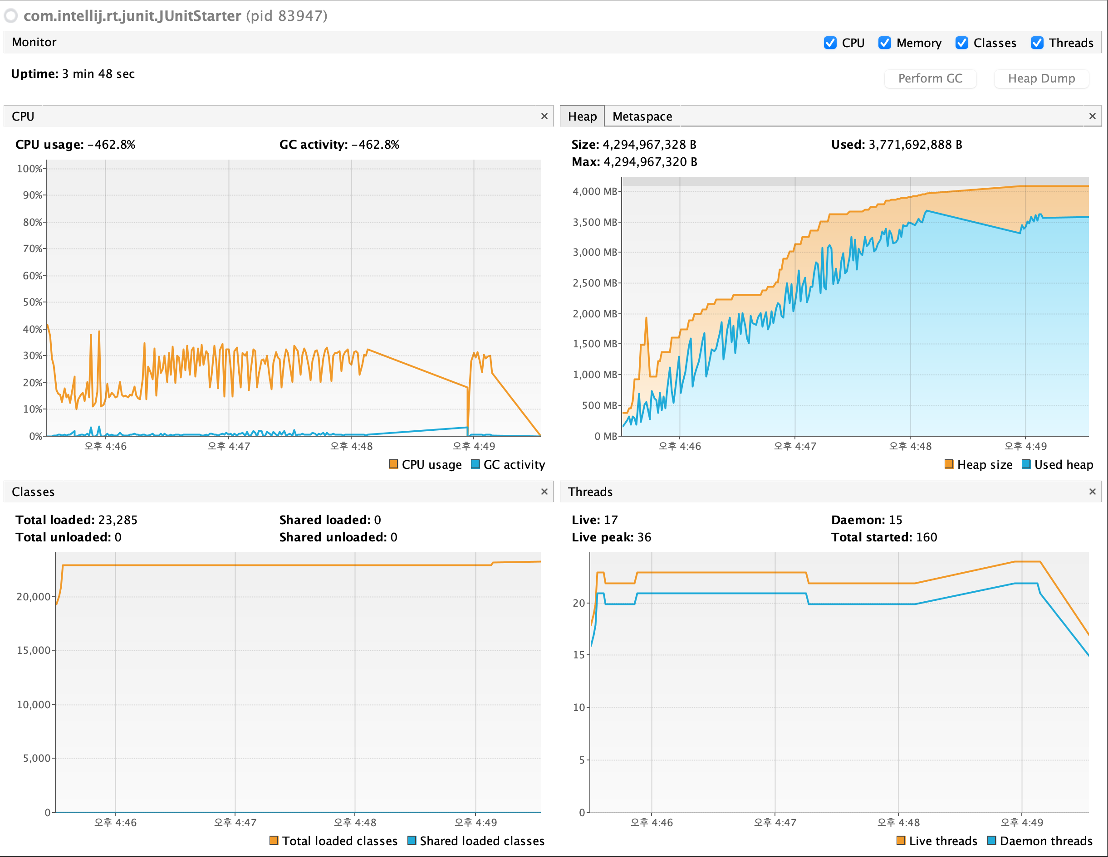The height and width of the screenshot is (857, 1108).
Task: Click the Heap size orange legend swatch
Action: pos(949,464)
